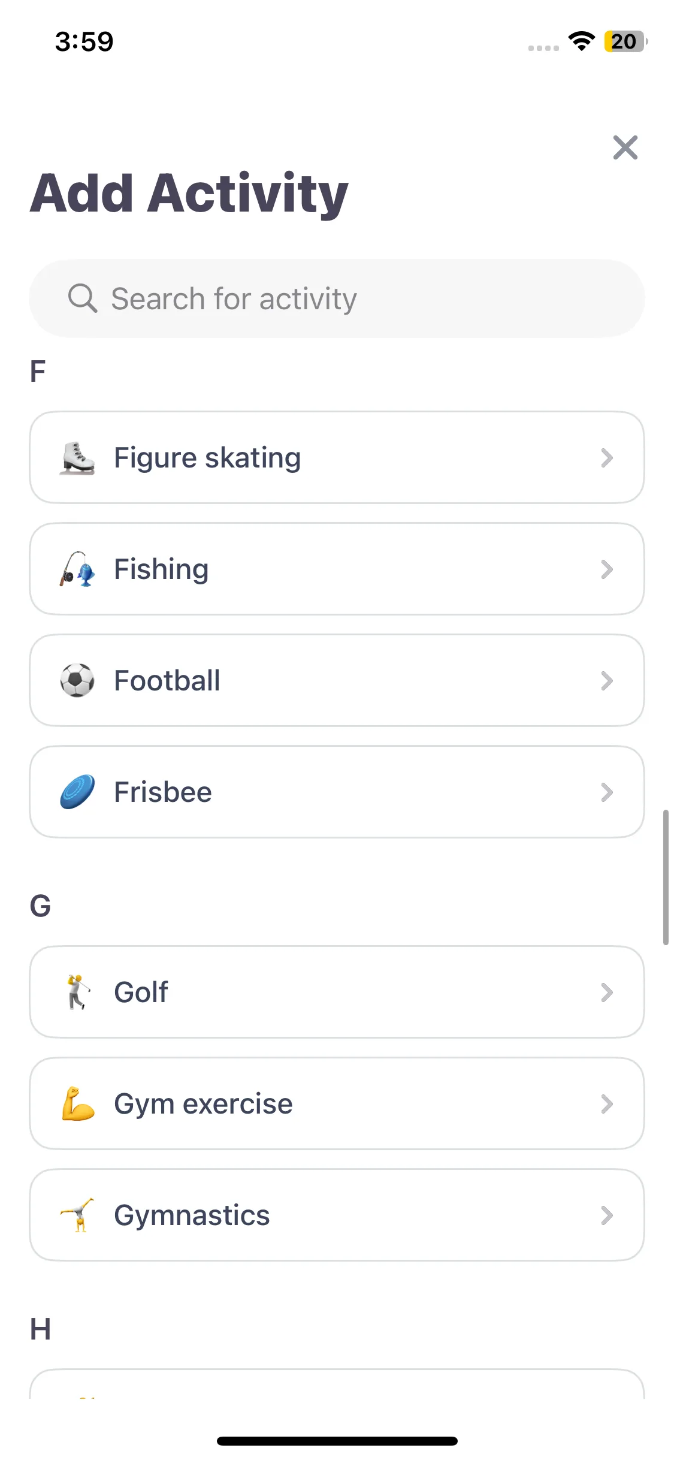
Task: Click the vertical scrollbar thumb
Action: pyautogui.click(x=666, y=877)
